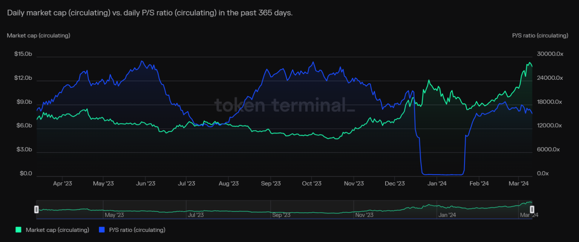The height and width of the screenshot is (242, 579).
Task: Click the token terminal_ watermark on the chart
Action: [285, 105]
